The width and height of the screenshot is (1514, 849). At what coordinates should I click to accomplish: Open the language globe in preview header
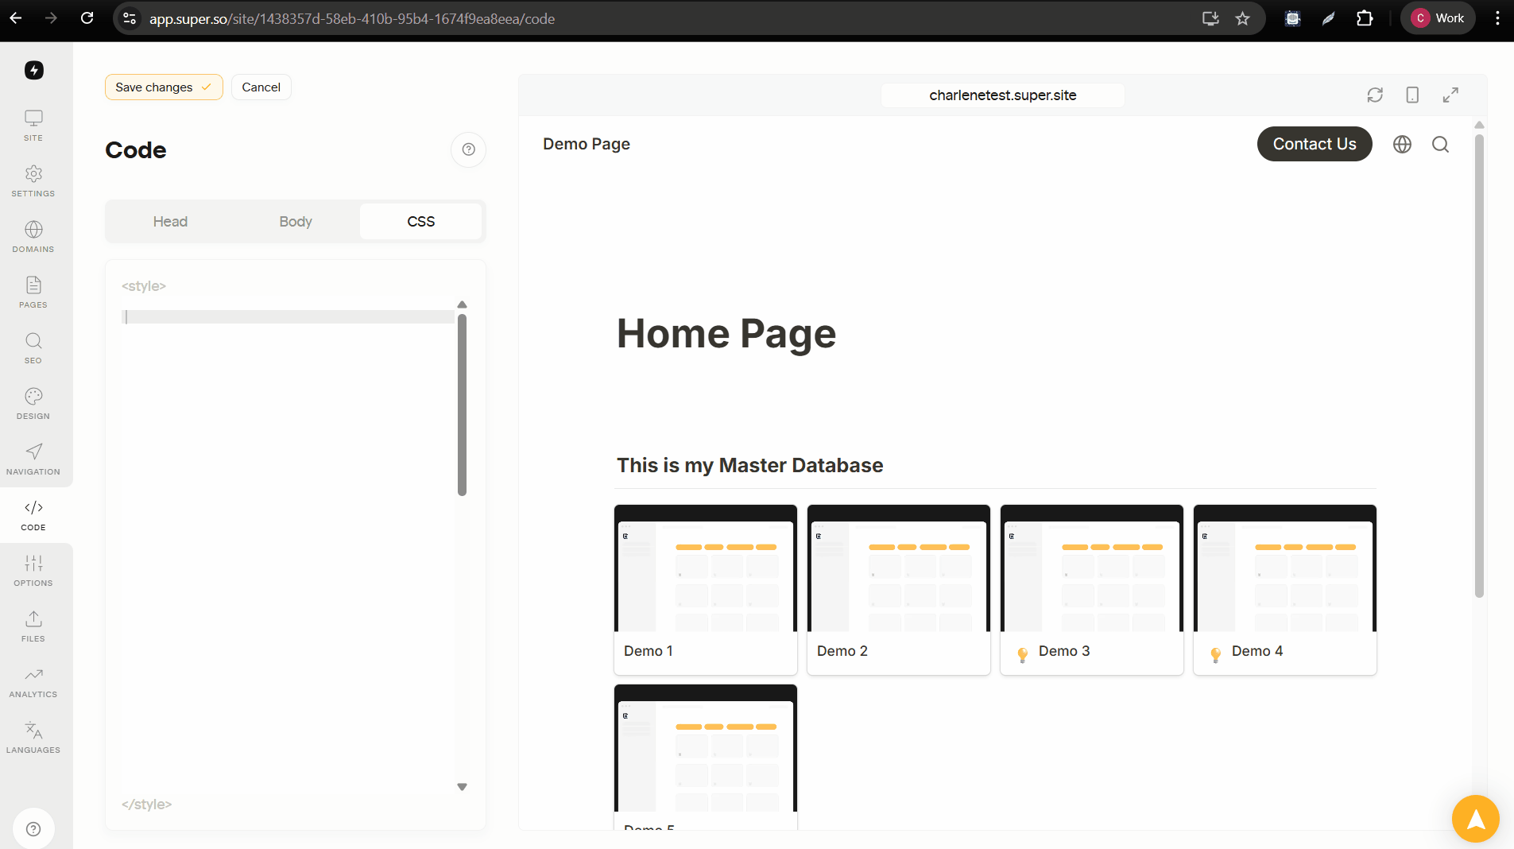(1402, 144)
